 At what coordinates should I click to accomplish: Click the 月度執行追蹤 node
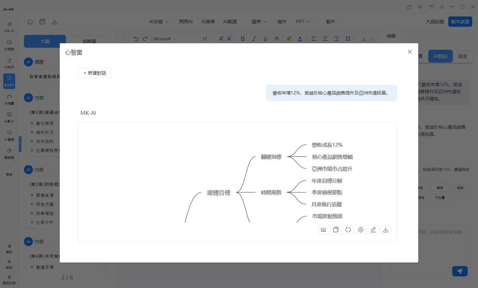click(x=327, y=204)
